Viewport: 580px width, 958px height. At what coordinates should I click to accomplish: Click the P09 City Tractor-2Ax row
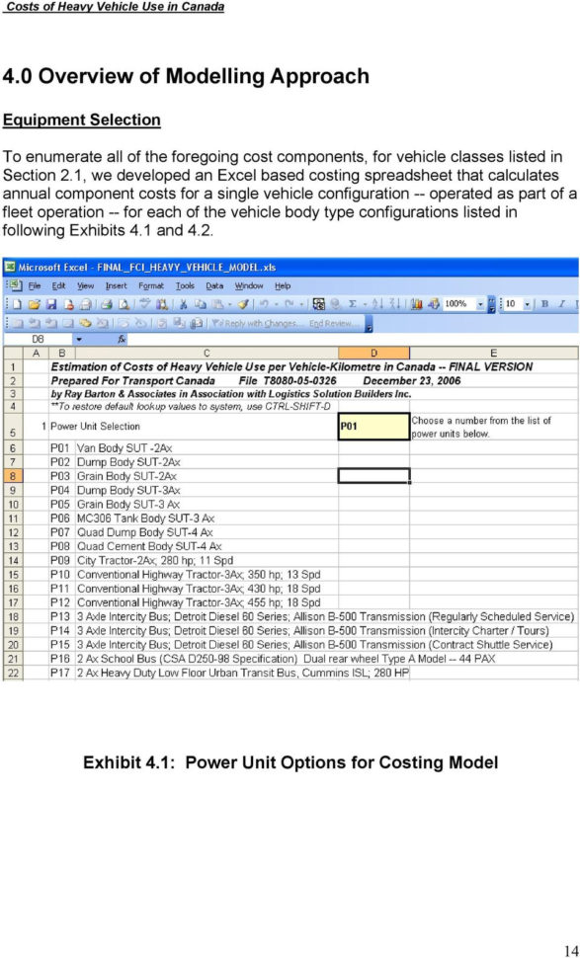click(141, 560)
